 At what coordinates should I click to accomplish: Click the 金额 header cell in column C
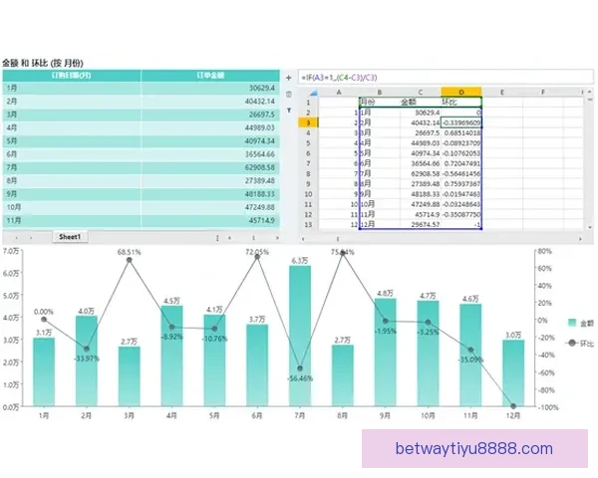pos(409,102)
